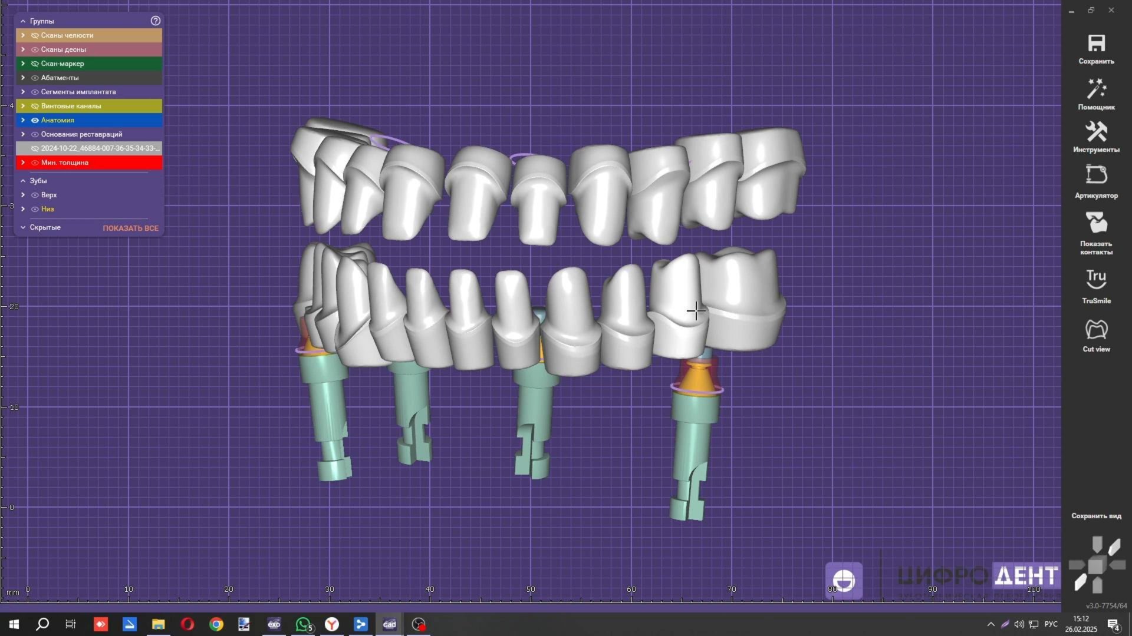Click the view orientation cube widget
This screenshot has width=1132, height=636.
coord(1097,565)
